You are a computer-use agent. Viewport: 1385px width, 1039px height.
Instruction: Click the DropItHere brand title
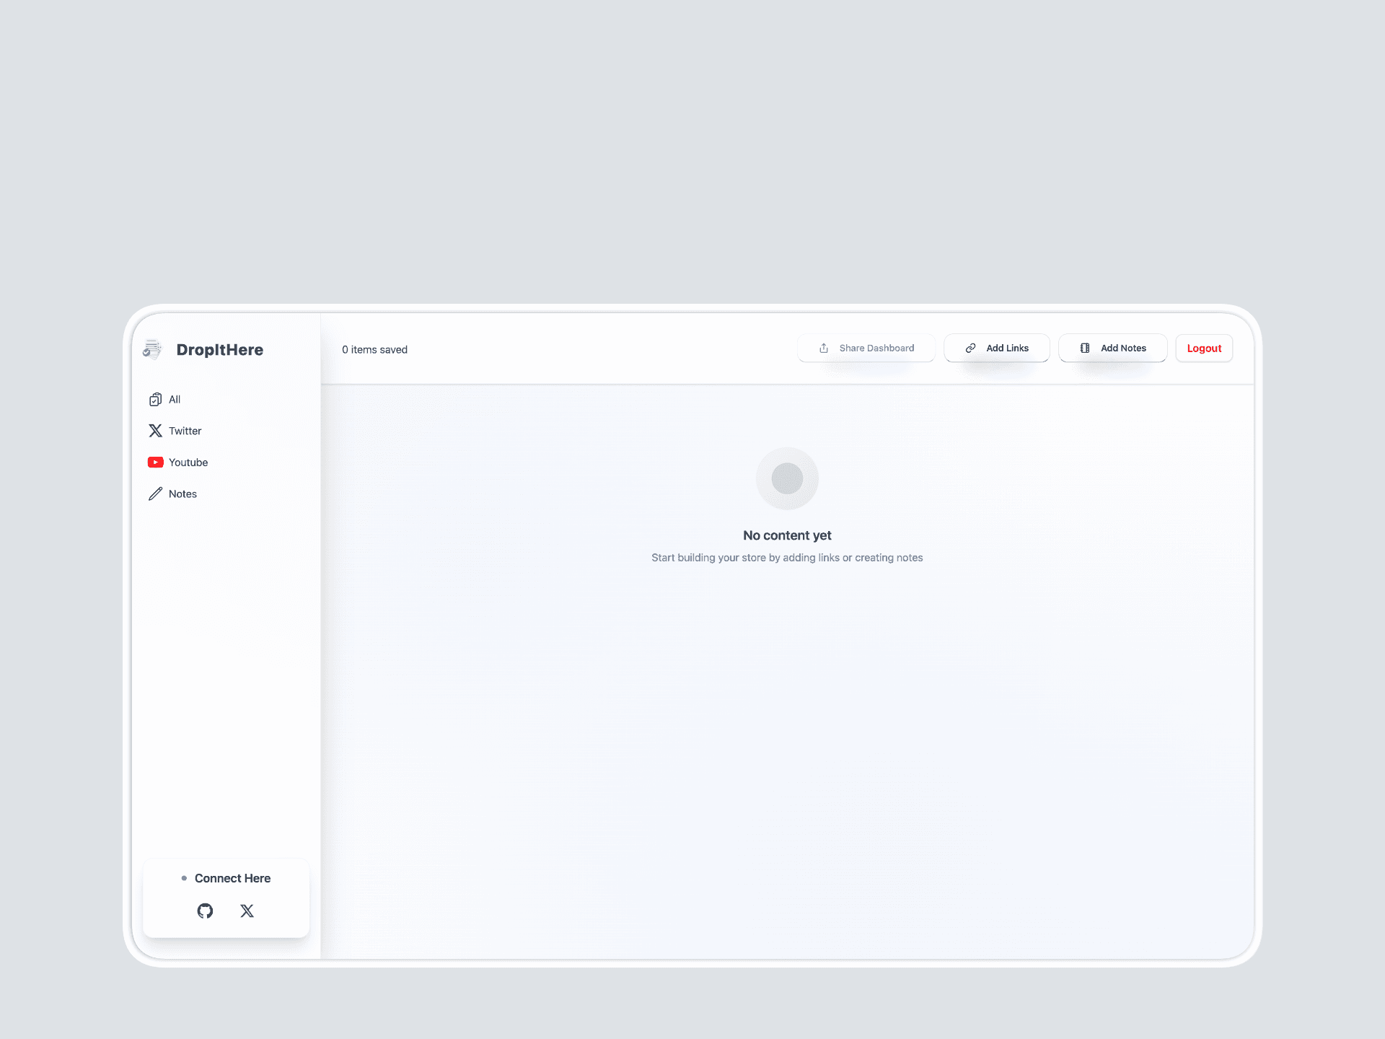[x=219, y=350]
